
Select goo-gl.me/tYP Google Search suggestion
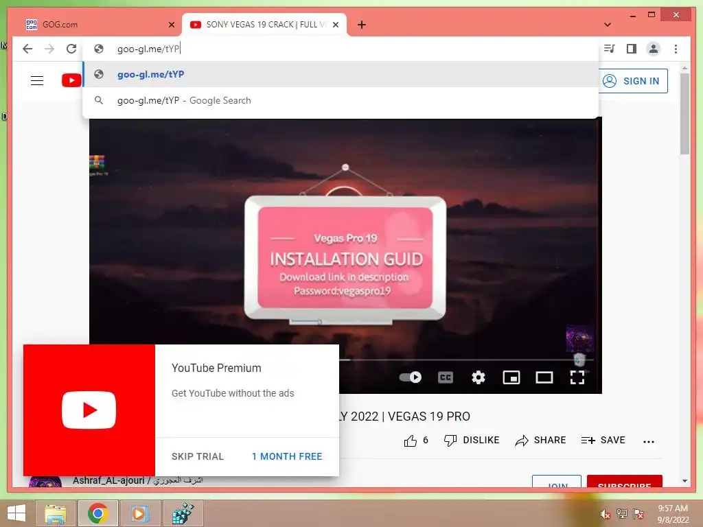pyautogui.click(x=341, y=100)
